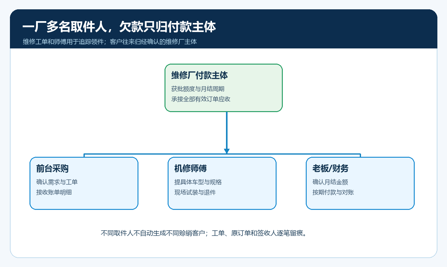
Task: Click the text 确认月结金额
Action: point(330,182)
